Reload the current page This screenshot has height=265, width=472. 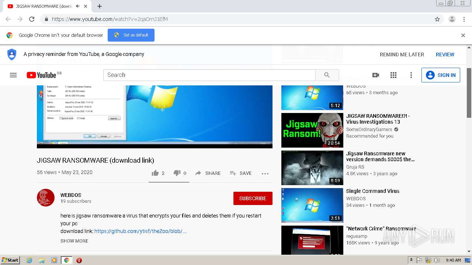point(32,19)
